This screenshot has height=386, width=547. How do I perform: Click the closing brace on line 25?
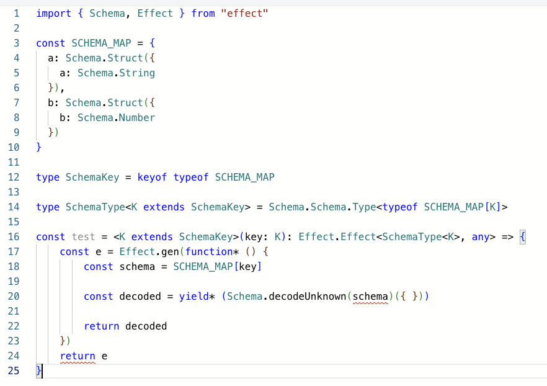38,370
